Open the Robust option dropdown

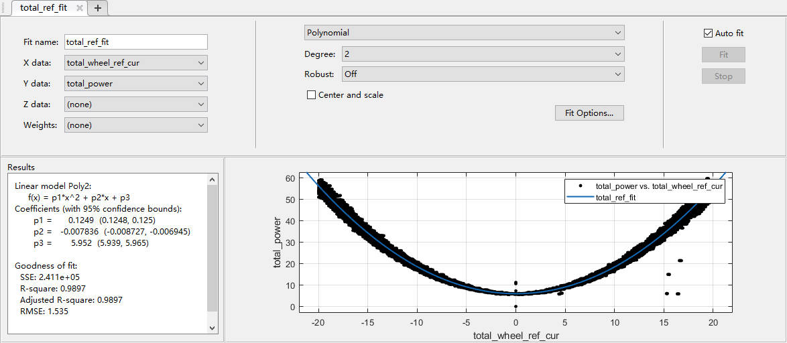click(x=483, y=74)
